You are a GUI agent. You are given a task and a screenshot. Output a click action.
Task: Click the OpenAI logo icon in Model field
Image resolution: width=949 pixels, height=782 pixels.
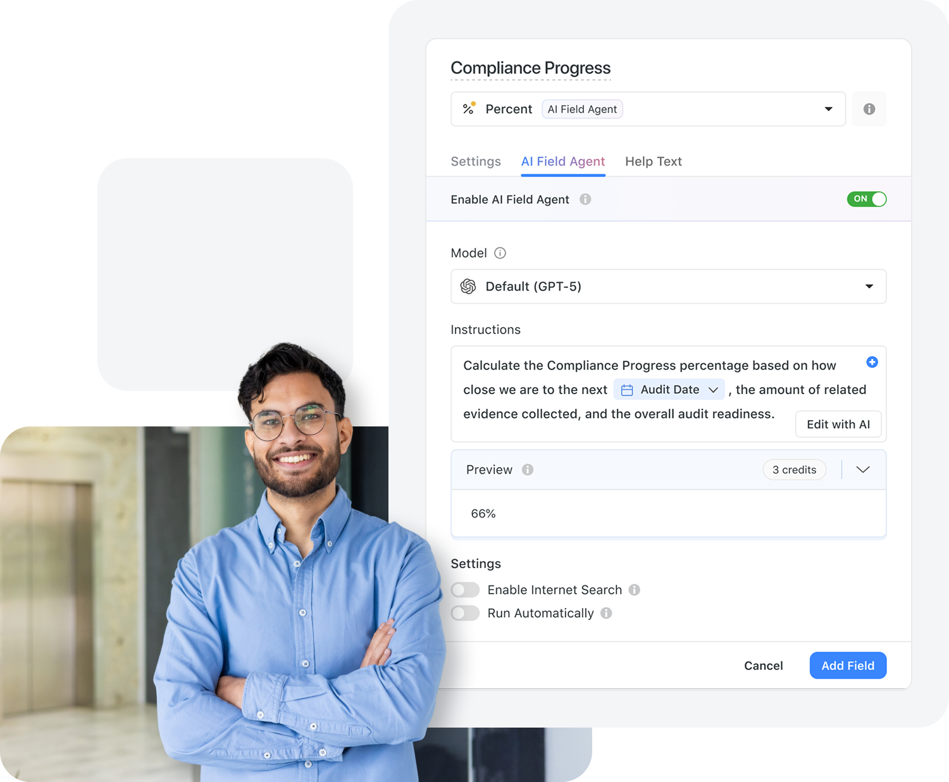click(x=468, y=286)
